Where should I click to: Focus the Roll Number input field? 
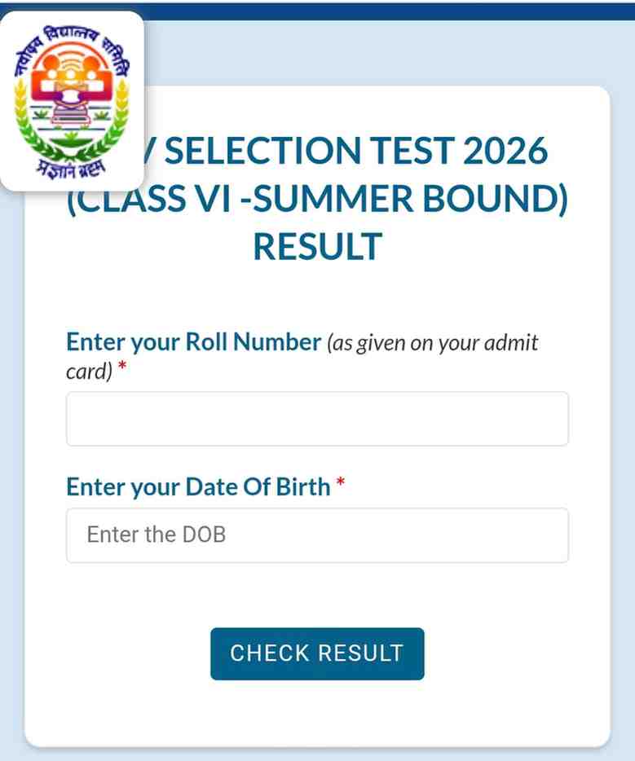(x=317, y=419)
